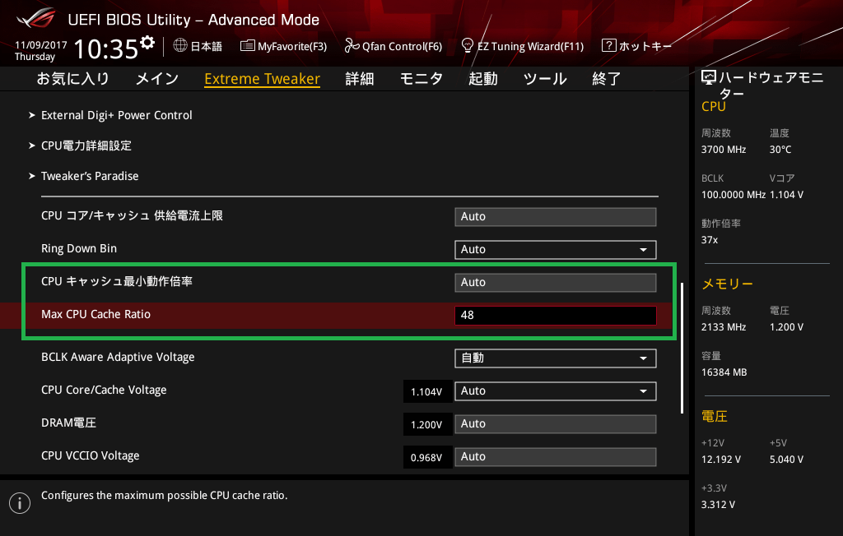Select the BCLK Aware Adaptive Voltage label
843x536 pixels.
click(x=118, y=357)
